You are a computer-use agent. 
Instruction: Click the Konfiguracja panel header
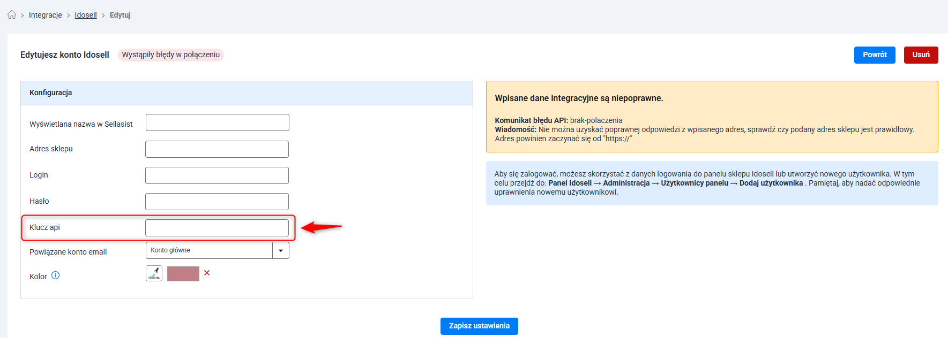[247, 93]
